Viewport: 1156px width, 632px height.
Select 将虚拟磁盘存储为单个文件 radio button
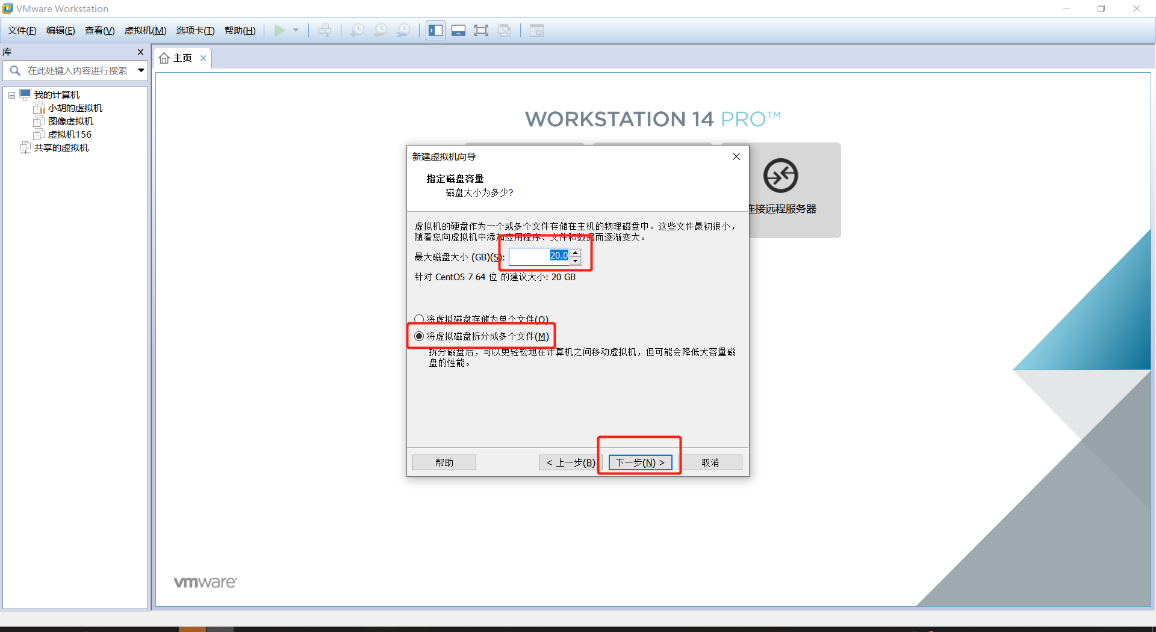[x=419, y=319]
